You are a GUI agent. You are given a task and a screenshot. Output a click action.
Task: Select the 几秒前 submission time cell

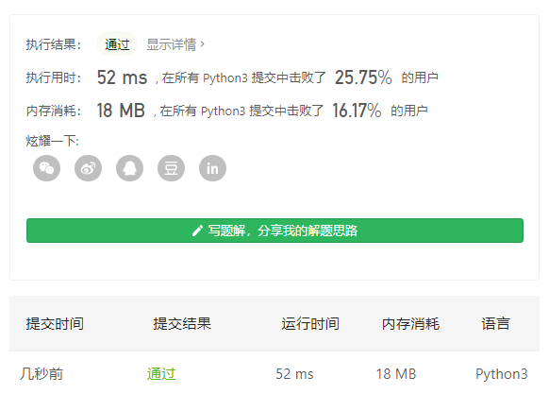tap(42, 374)
